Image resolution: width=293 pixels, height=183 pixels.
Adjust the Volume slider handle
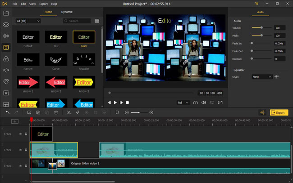point(261,27)
